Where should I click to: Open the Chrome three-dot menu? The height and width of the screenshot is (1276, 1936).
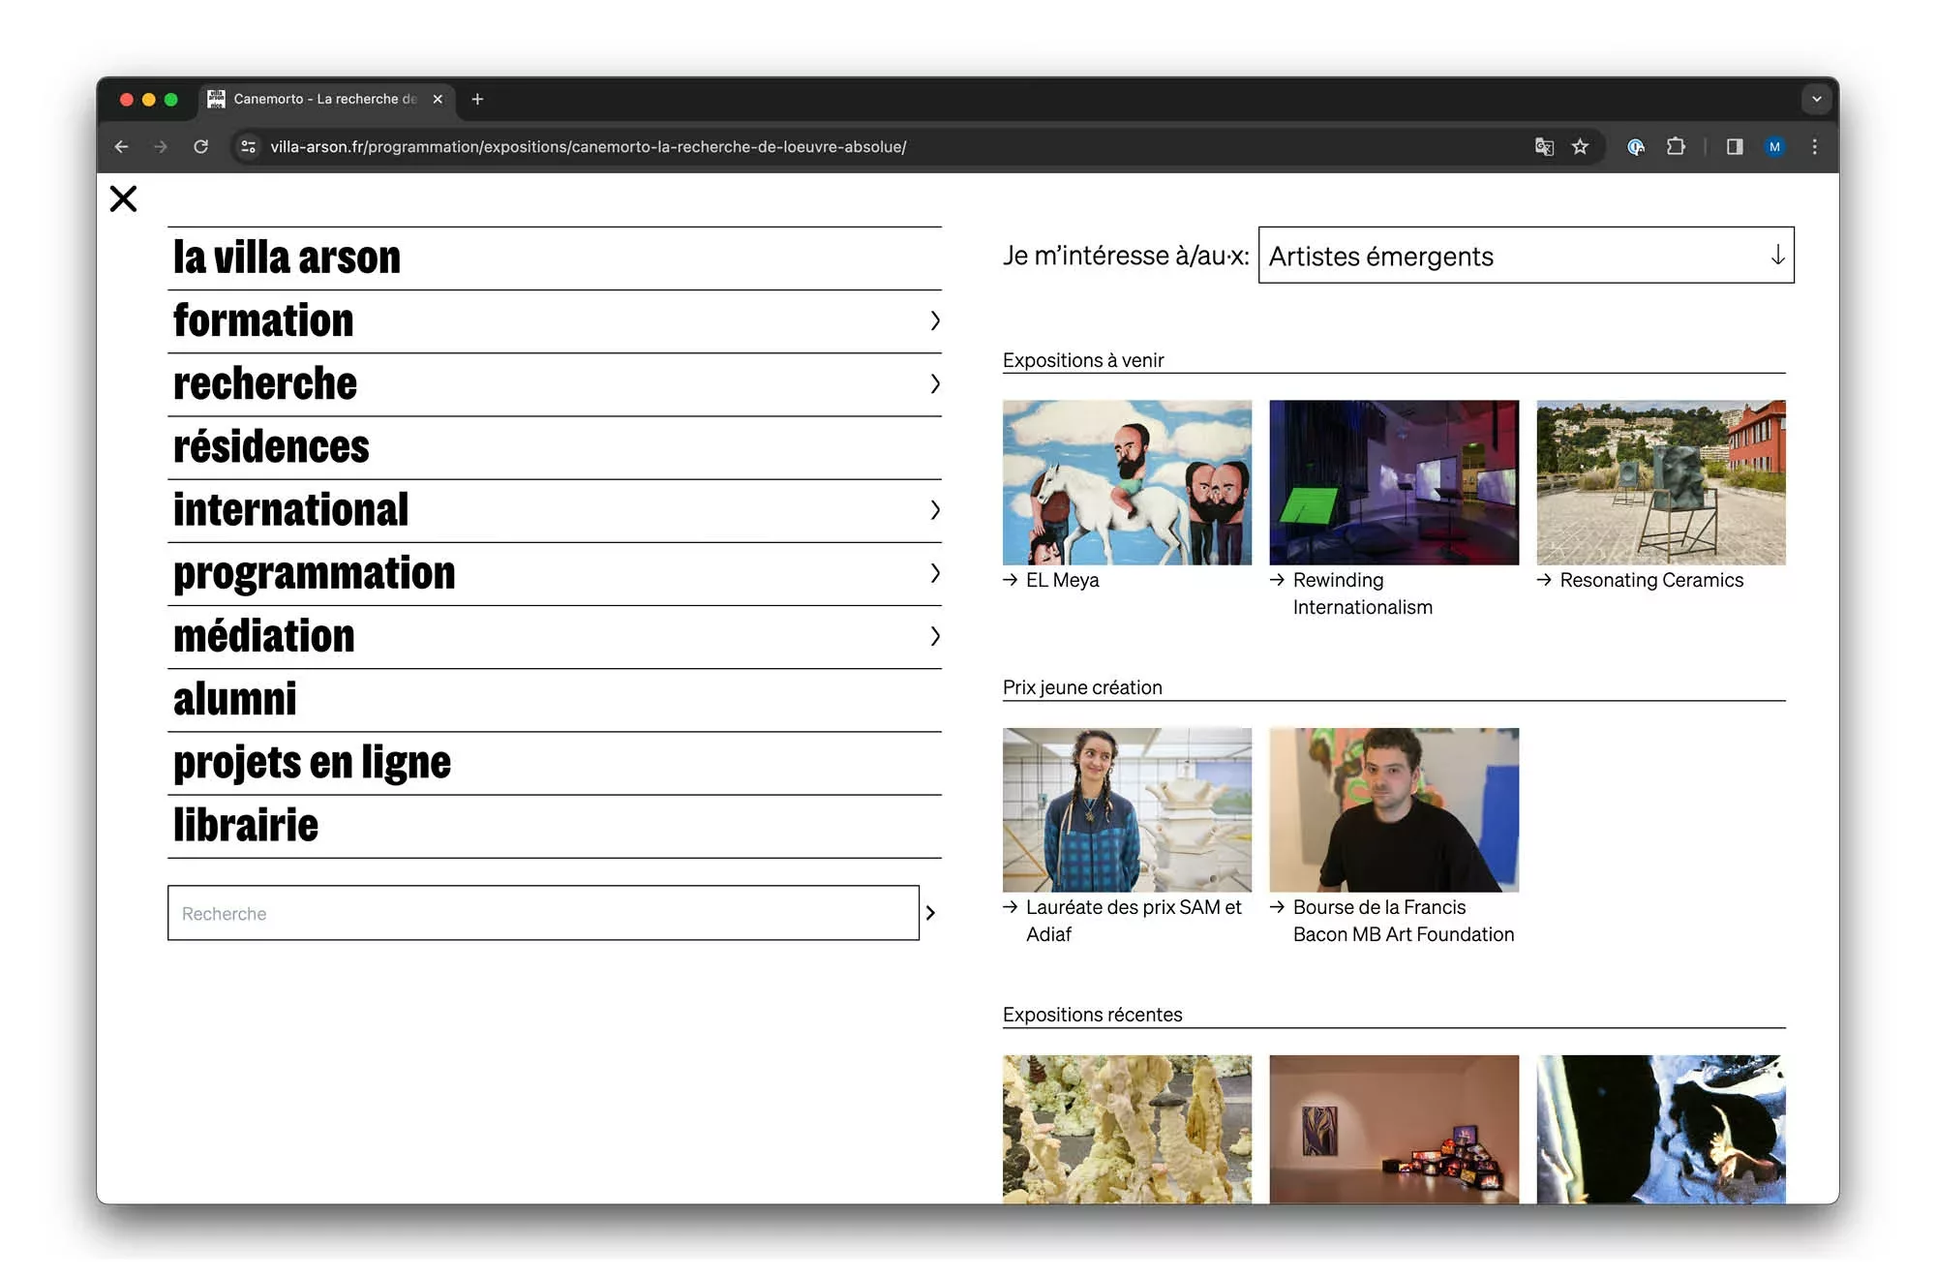1814,146
